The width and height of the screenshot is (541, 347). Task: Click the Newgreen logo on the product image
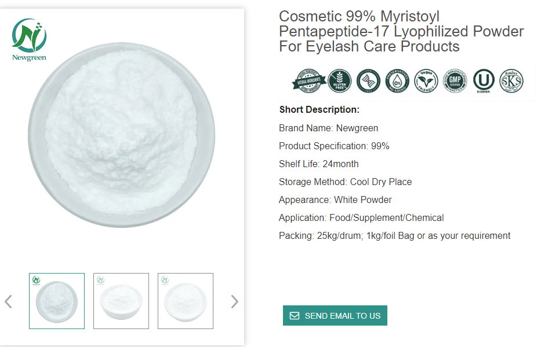pos(29,39)
